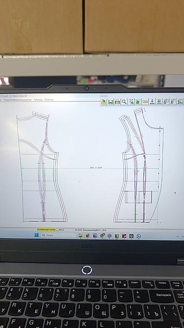The width and height of the screenshot is (184, 328).
Task: Click the green scissors toolbar icon
Action: click(x=131, y=102)
